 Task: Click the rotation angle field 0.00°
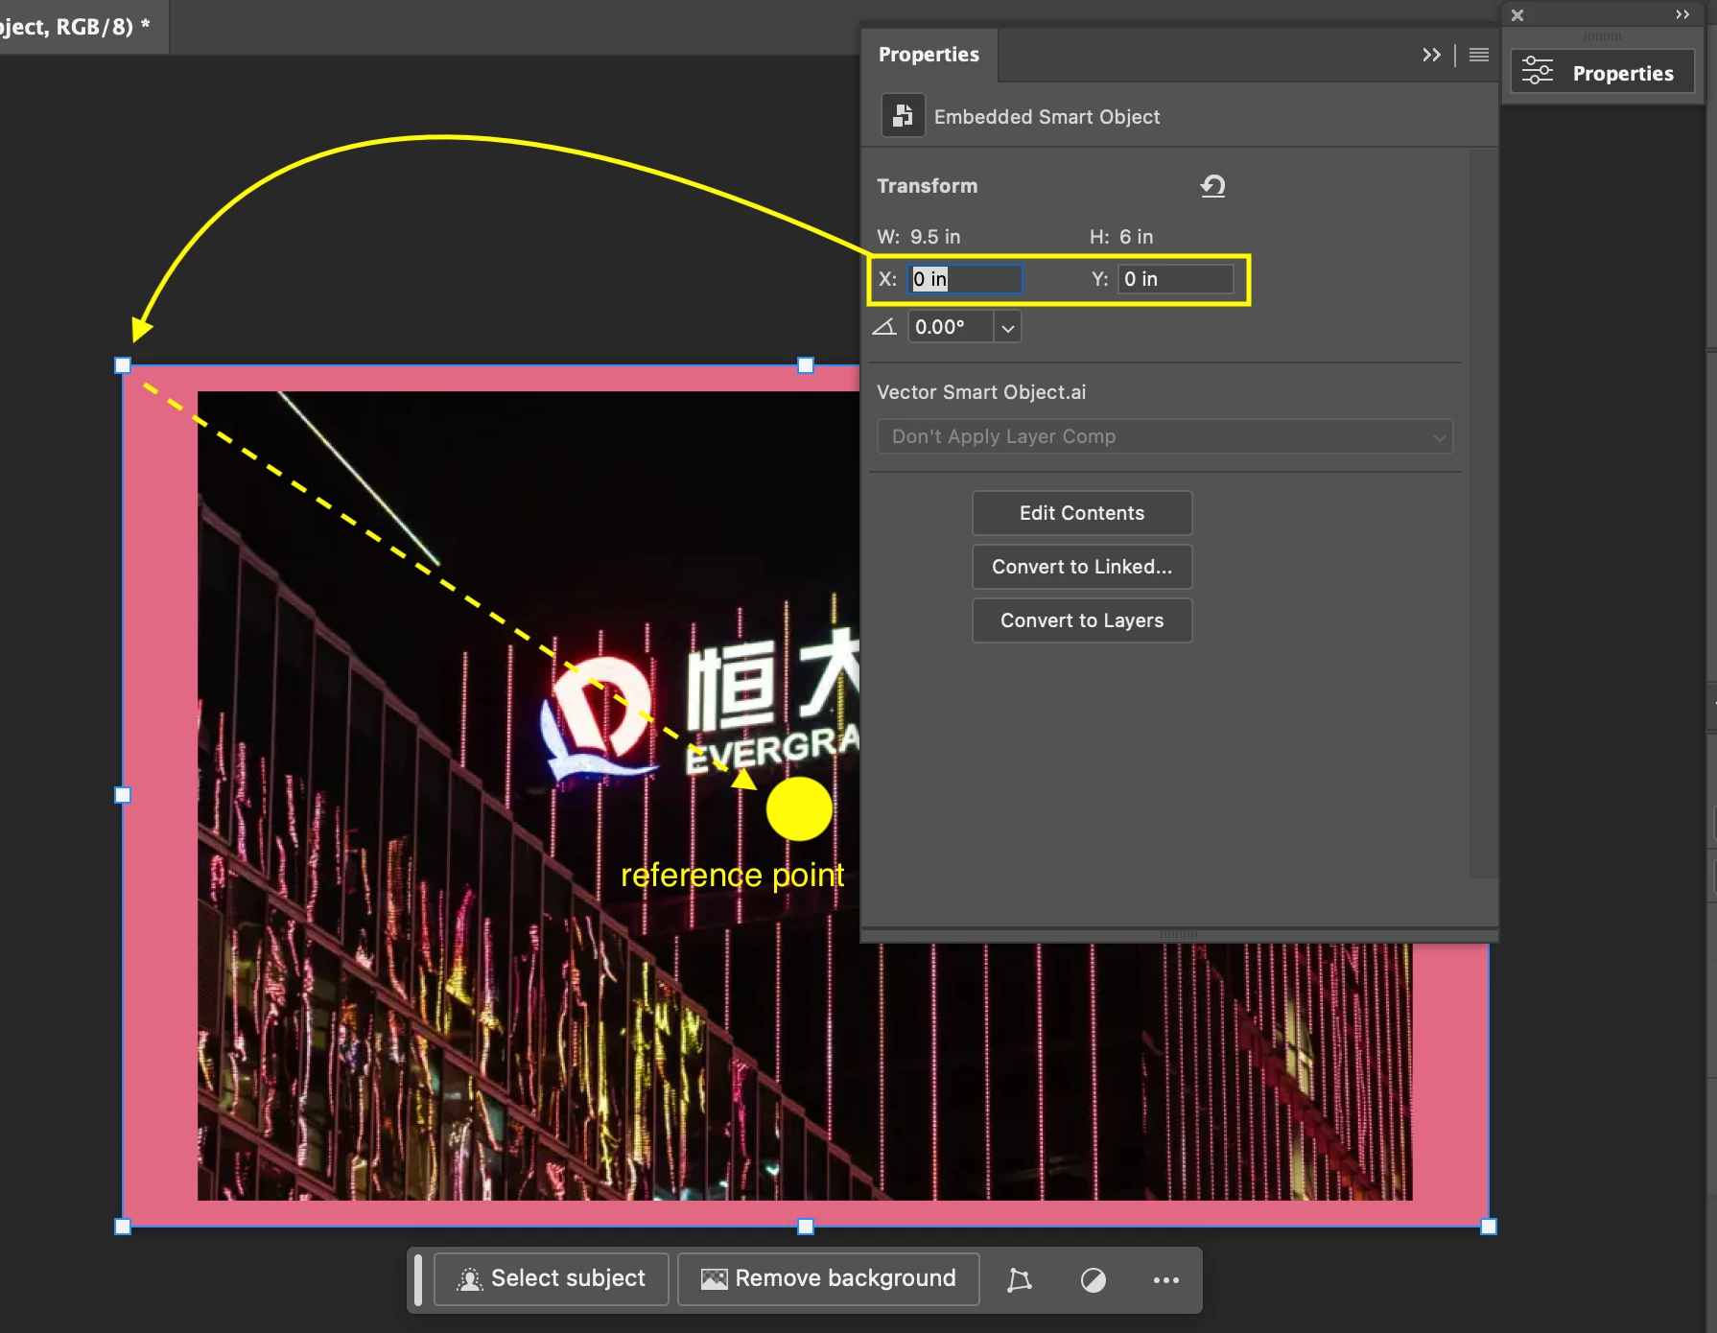coord(951,327)
